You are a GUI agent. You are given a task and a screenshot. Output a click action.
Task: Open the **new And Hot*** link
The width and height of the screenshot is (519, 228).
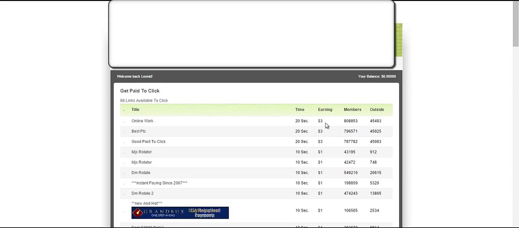147,203
